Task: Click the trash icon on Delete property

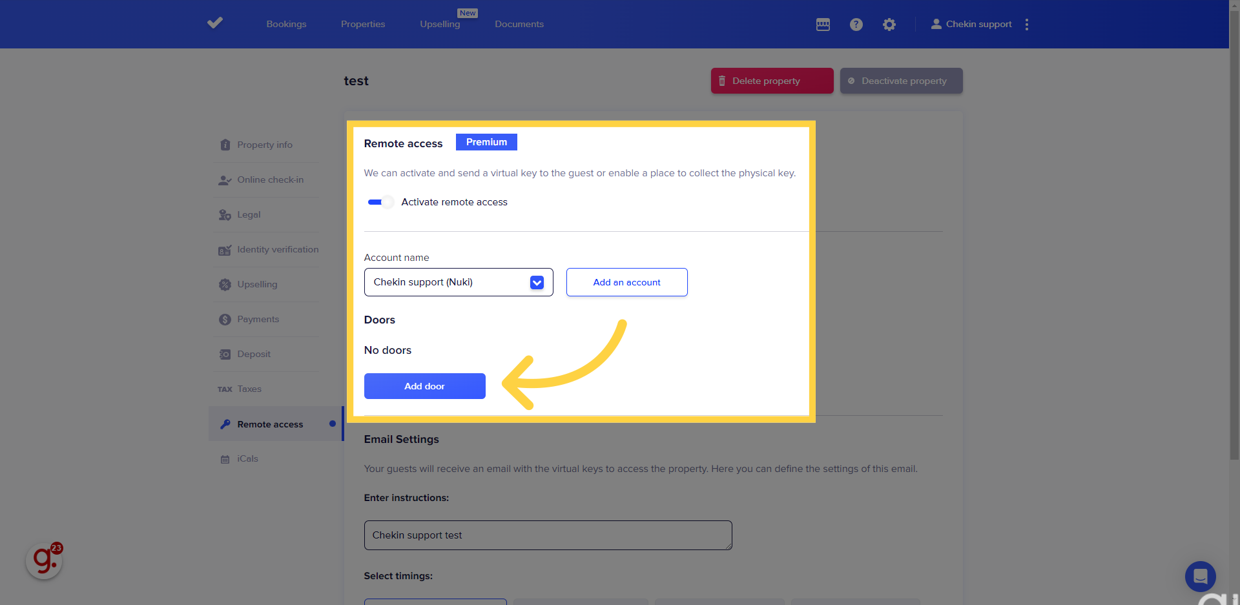Action: (722, 81)
